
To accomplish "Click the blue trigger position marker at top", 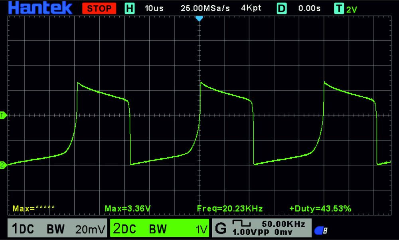I will coord(199,18).
